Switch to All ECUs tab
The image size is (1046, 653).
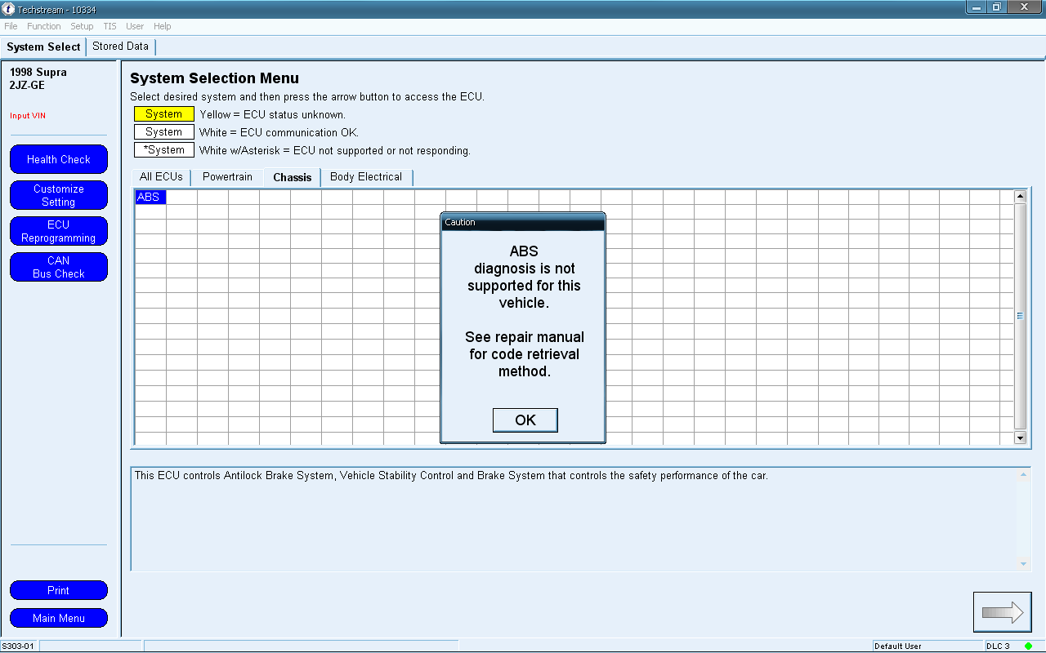161,177
